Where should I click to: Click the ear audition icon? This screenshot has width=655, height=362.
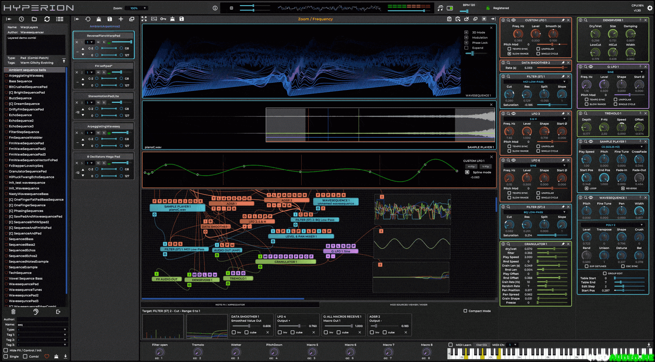[x=36, y=312]
